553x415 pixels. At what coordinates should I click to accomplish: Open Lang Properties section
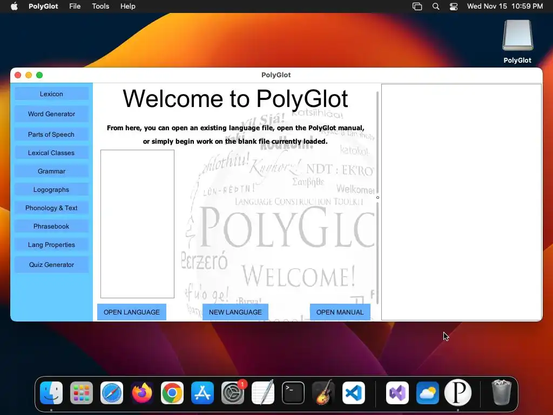click(x=51, y=245)
